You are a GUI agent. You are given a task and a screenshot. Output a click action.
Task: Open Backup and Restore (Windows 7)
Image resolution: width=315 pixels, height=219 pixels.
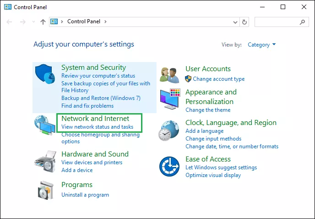101,98
